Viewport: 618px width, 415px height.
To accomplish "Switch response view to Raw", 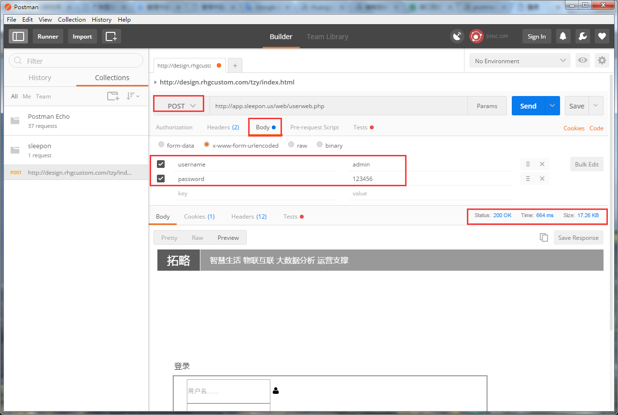I will point(197,237).
